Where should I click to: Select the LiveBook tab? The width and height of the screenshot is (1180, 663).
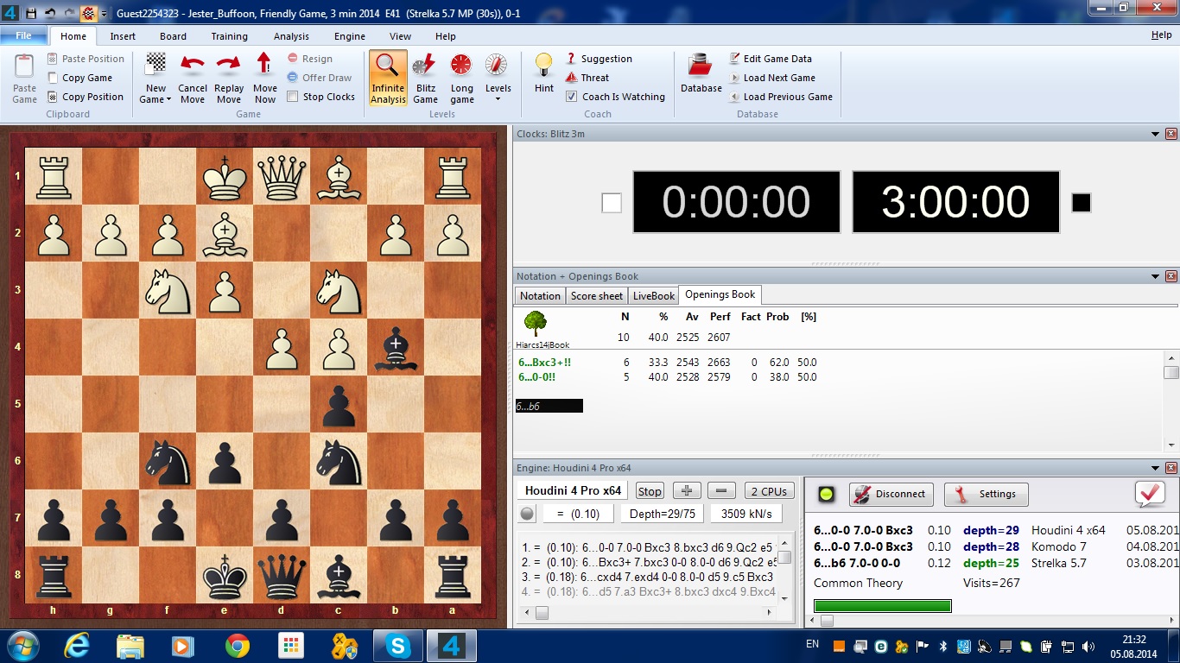point(653,295)
